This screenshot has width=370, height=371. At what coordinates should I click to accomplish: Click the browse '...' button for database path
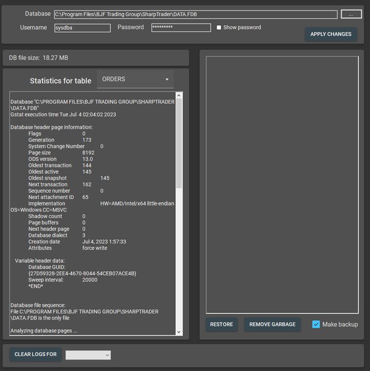(351, 15)
